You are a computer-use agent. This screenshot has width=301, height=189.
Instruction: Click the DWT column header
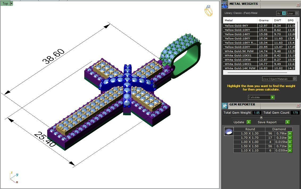(279, 20)
